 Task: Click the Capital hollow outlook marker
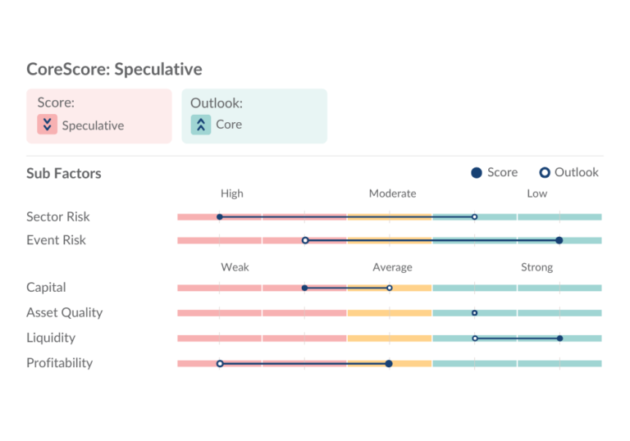click(390, 288)
